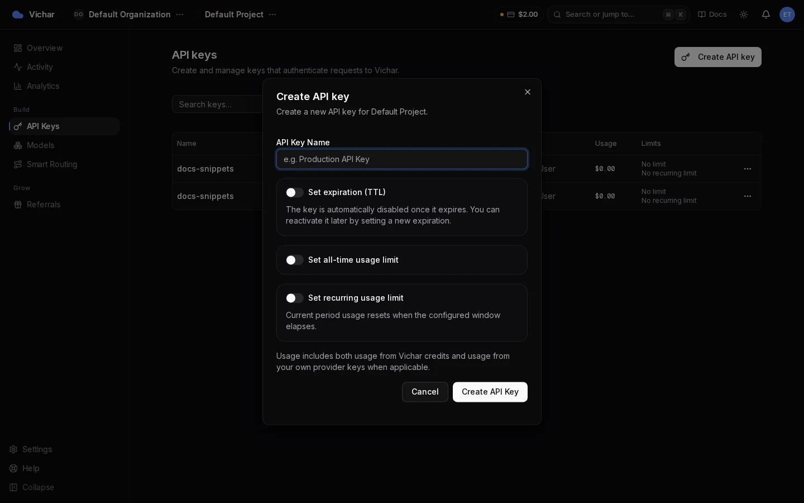Viewport: 804px width, 503px height.
Task: Click the Referrals people icon
Action: point(18,205)
